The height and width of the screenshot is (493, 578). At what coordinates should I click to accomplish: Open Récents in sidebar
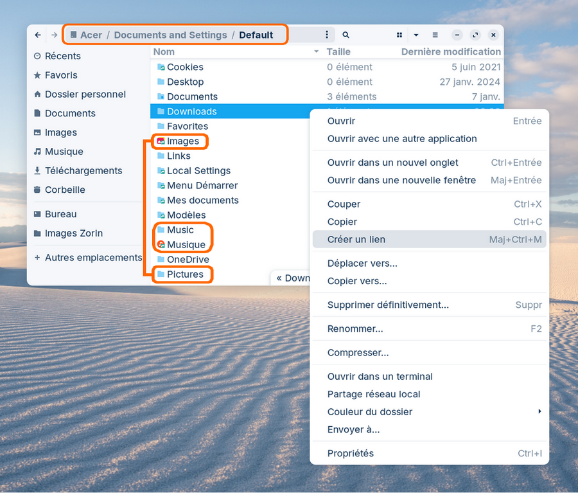tap(62, 56)
